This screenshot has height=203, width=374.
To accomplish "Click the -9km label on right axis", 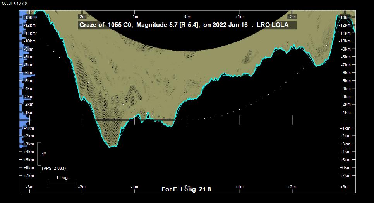I will (345, 49).
